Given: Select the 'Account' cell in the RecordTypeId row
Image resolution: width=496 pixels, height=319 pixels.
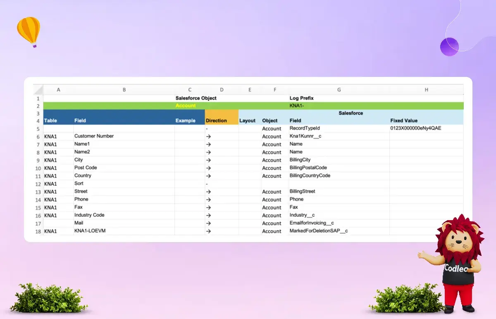Looking at the screenshot, I should coord(275,129).
